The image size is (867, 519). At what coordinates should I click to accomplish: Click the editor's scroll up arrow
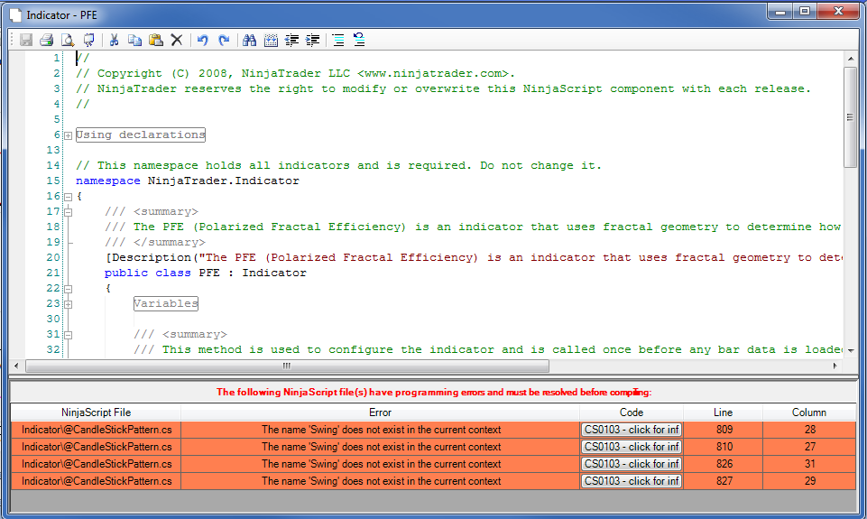point(851,58)
